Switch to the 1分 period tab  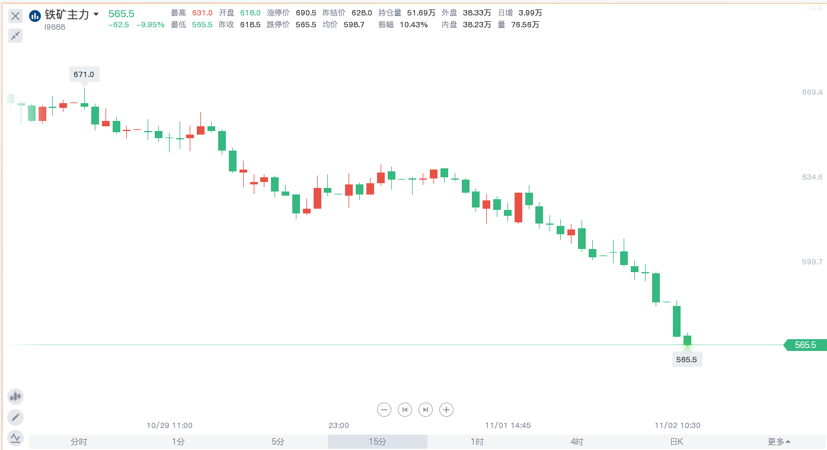click(x=178, y=442)
